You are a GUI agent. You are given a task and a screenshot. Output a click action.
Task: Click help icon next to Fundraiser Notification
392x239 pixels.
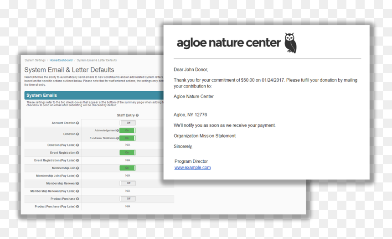point(118,138)
